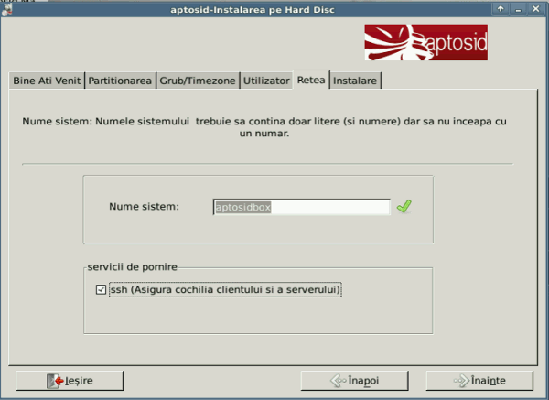
Task: Click the aptosid logo banner
Action: click(x=426, y=42)
